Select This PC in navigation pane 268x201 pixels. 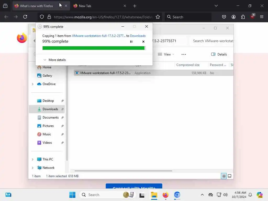pos(48,159)
